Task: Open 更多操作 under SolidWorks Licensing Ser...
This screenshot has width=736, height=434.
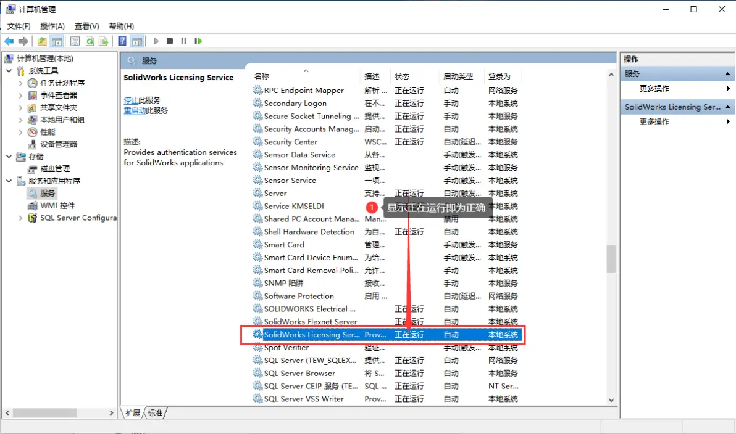Action: tap(654, 122)
